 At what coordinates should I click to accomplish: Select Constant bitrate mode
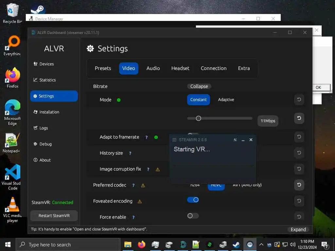(199, 100)
